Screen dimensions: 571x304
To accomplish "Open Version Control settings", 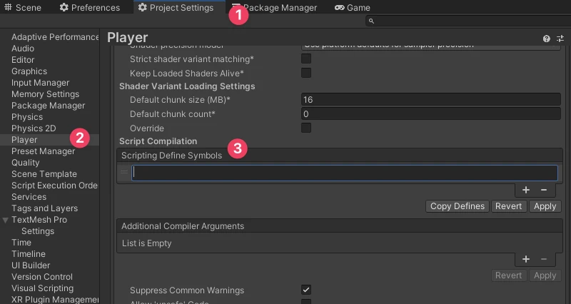I will pos(42,277).
